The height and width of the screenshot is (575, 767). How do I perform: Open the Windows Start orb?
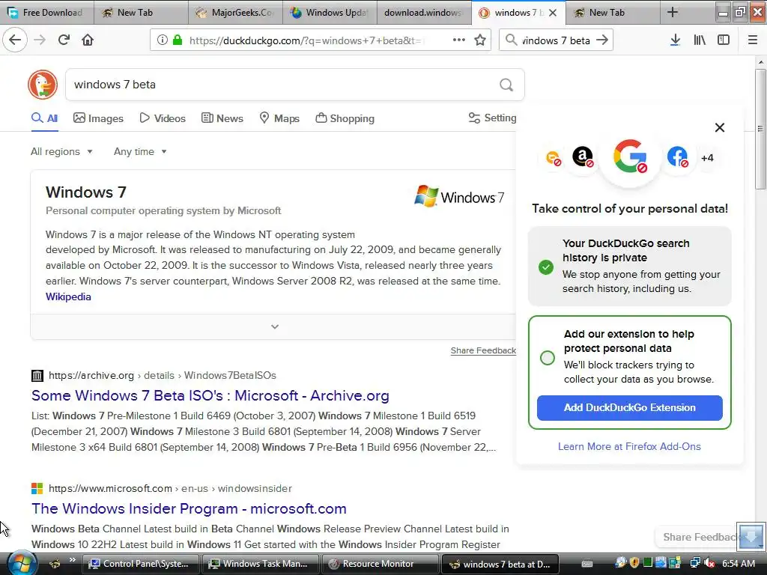tap(22, 563)
